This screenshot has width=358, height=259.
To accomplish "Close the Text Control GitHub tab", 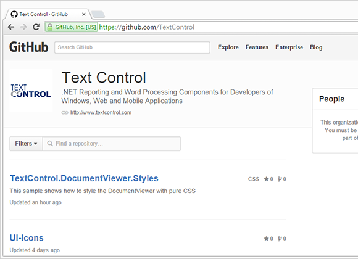I will [84, 14].
